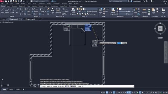The image size is (168, 94).
Task: Toggle ortho mode in status bar
Action: (x=117, y=92)
